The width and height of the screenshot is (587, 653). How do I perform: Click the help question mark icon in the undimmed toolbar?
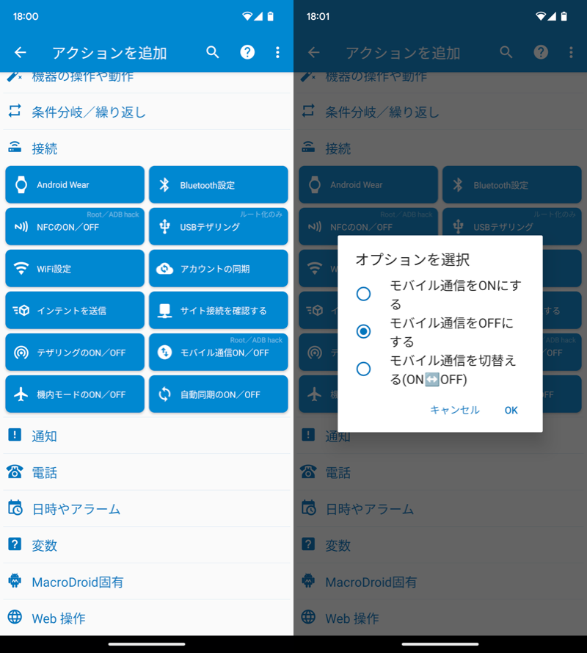point(248,52)
